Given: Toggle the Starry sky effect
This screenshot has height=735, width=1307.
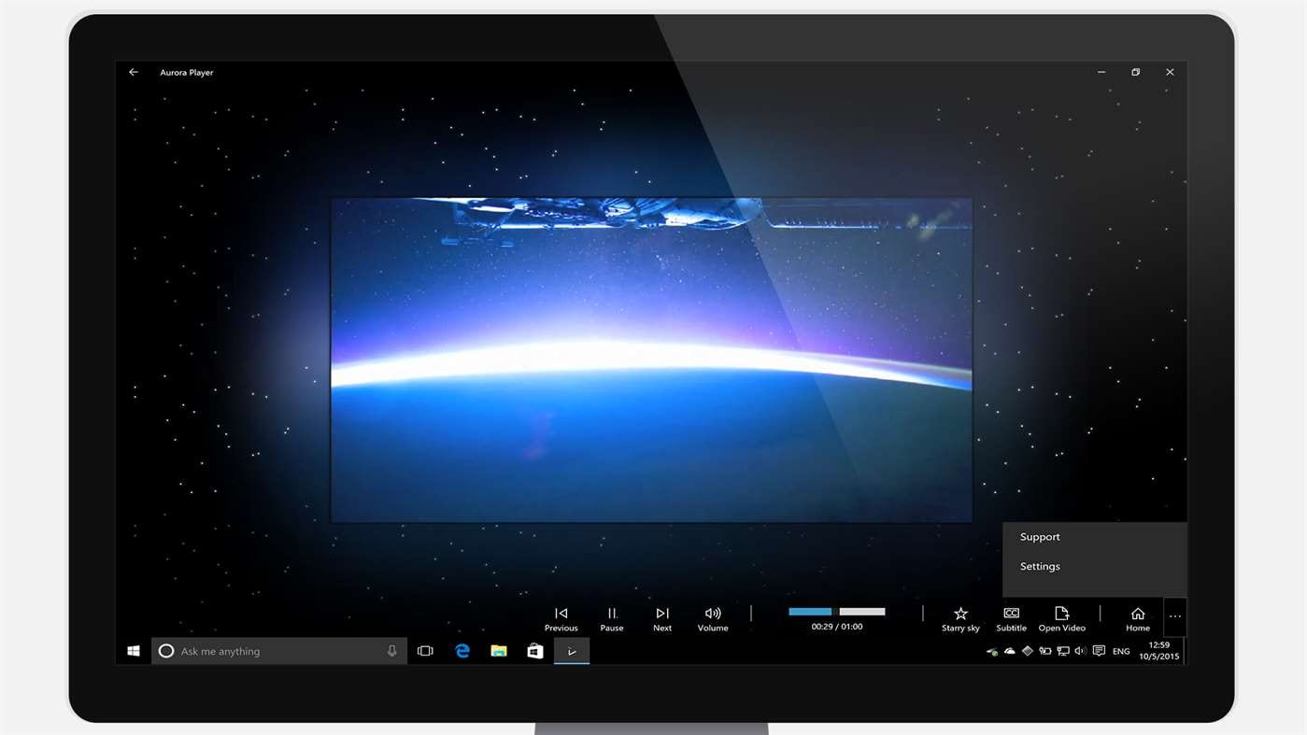Looking at the screenshot, I should coord(960,619).
